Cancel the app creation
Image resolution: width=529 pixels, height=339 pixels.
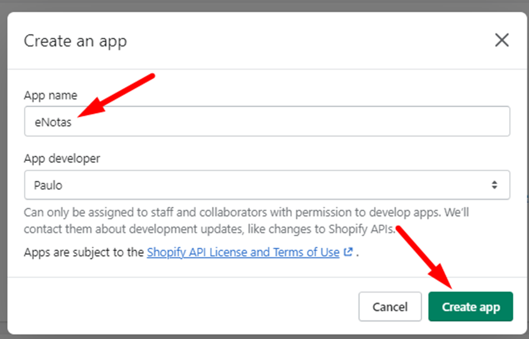point(390,307)
